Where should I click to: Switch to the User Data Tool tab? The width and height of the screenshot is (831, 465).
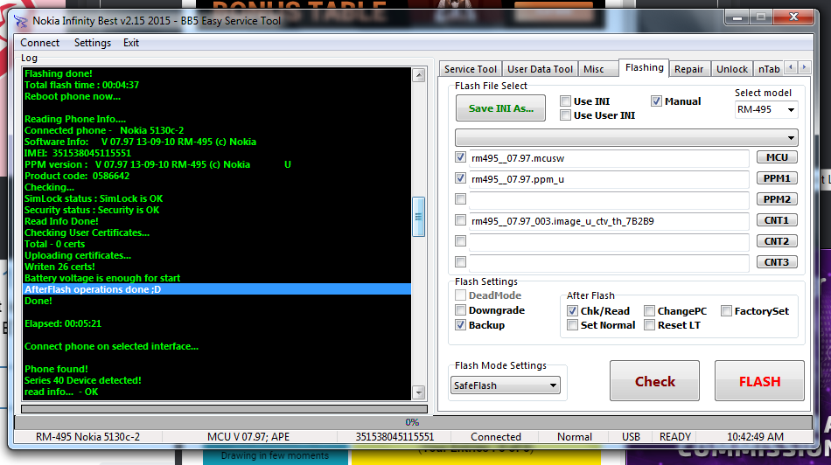pos(540,69)
